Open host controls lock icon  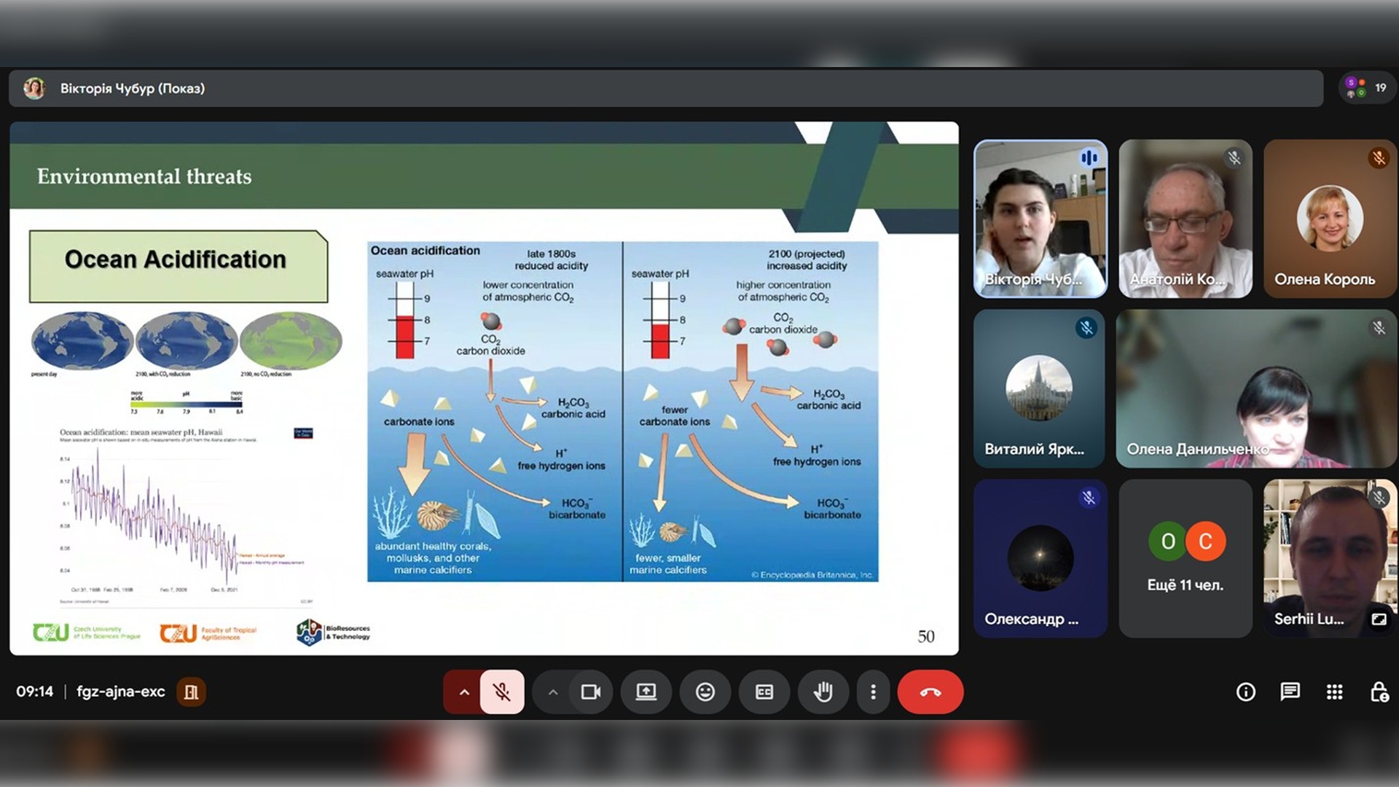point(1379,692)
